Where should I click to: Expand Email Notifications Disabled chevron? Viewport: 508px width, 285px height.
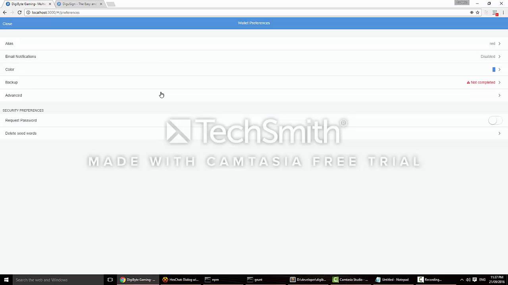click(499, 57)
